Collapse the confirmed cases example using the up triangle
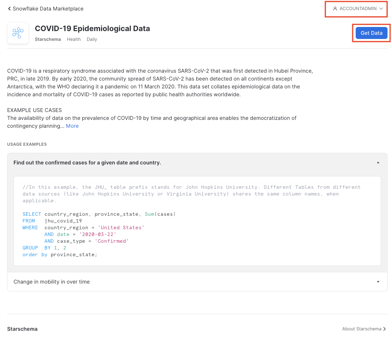Screen dimensions: 392x339 [378, 163]
